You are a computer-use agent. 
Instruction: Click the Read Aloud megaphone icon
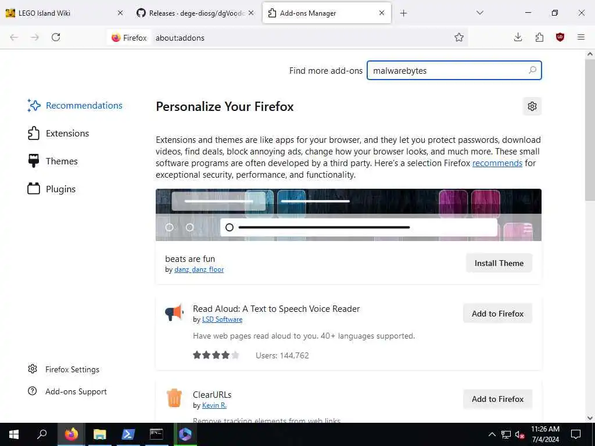pos(174,312)
